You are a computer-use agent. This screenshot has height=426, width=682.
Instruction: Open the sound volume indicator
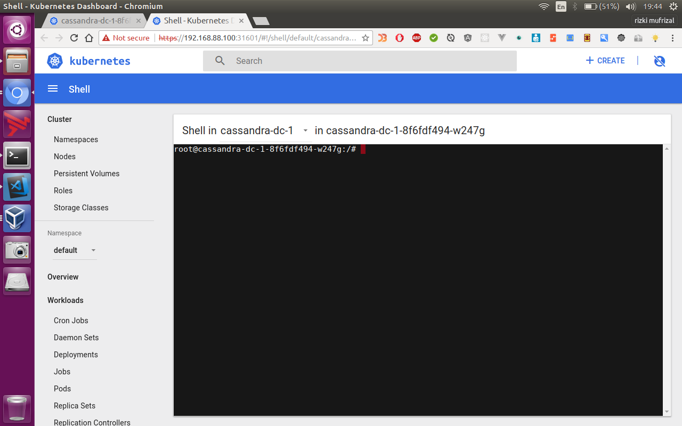[x=631, y=6]
